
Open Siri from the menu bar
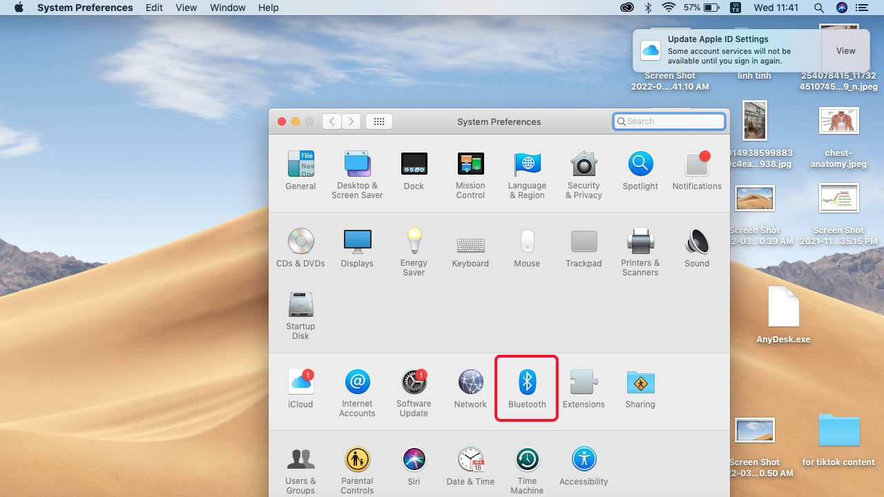pos(841,8)
